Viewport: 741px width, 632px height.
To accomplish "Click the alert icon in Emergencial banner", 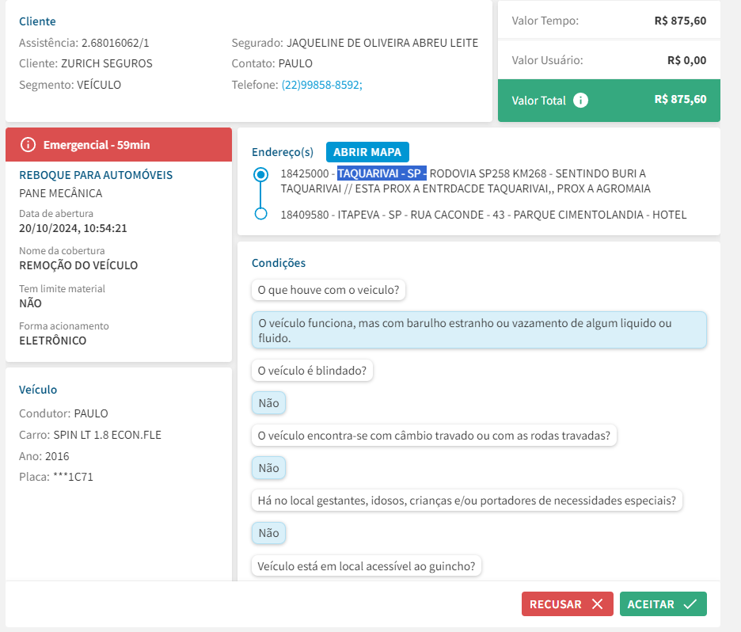I will tap(28, 144).
